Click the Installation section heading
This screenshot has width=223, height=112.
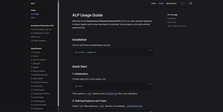79,40
